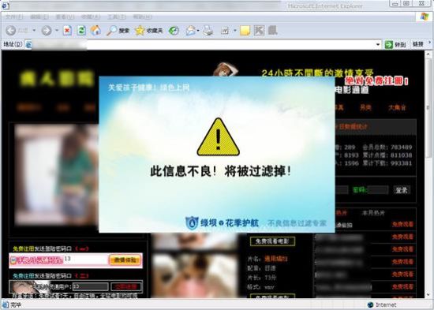
Task: Open Search (搜索) with magnifier icon
Action: coord(118,31)
